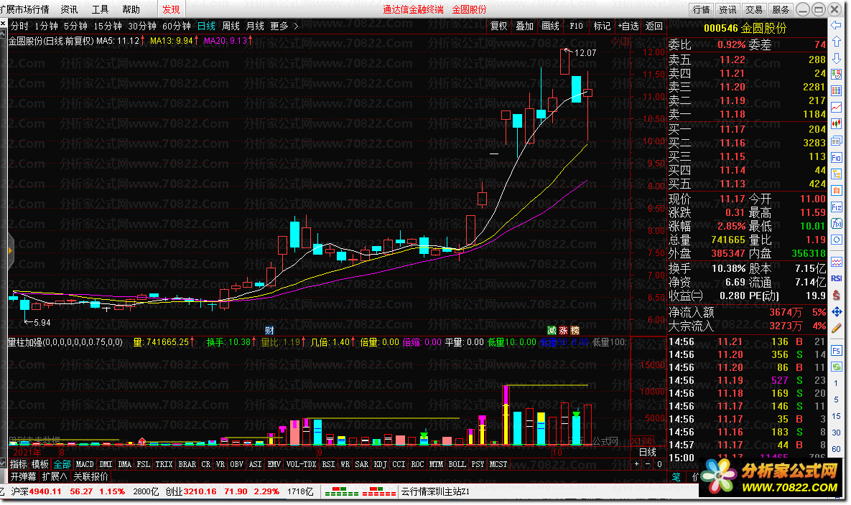Open the colored grid quote-list icon
Image resolution: width=851 pixels, height=505 pixels.
pyautogui.click(x=837, y=91)
